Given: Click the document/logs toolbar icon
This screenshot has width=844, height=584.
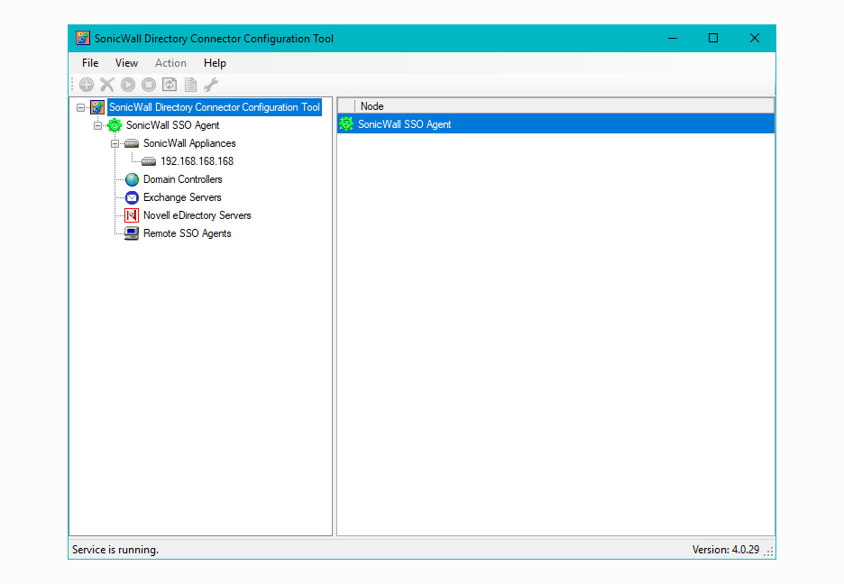Looking at the screenshot, I should (190, 85).
